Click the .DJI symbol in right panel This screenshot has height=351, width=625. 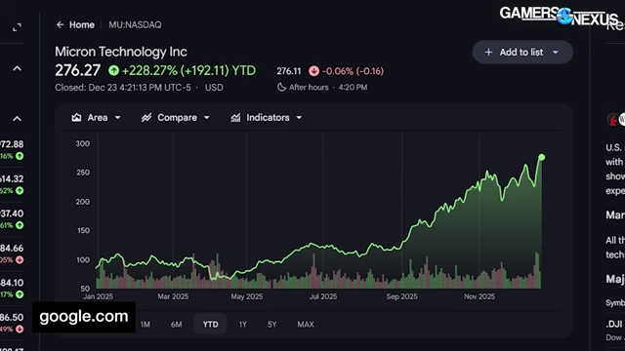point(615,324)
